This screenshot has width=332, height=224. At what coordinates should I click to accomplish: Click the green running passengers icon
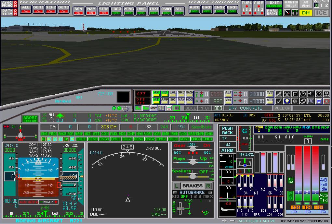coord(206,213)
